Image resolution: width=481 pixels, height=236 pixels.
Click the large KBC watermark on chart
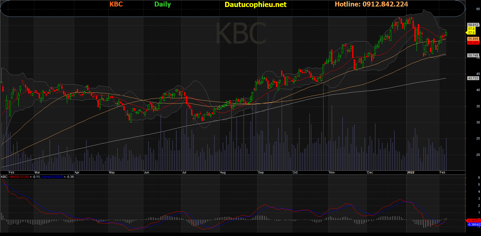pos(241,34)
